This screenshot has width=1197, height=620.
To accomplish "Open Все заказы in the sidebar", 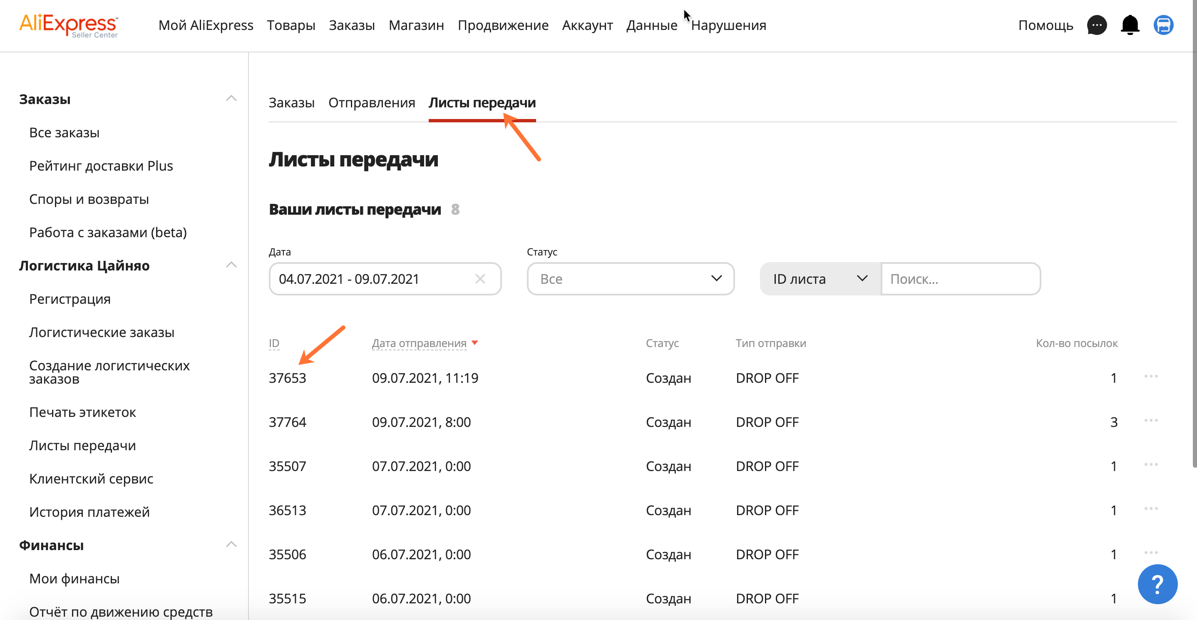I will pyautogui.click(x=64, y=132).
